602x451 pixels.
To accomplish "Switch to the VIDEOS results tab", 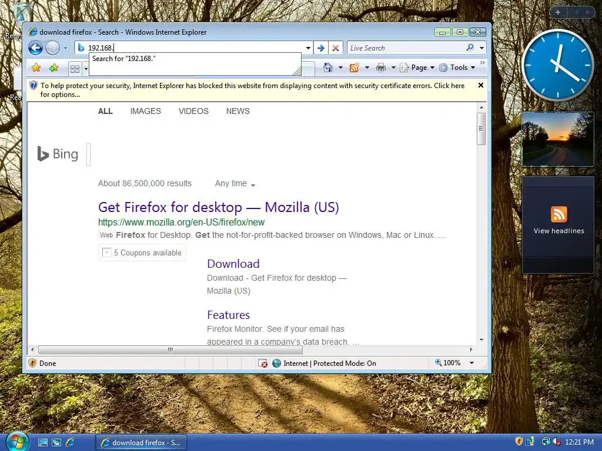I will [x=193, y=111].
